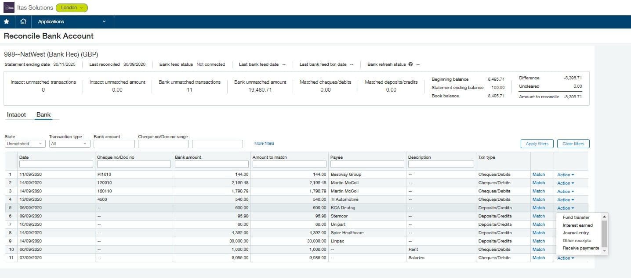Choose Journal entry from action menu
The width and height of the screenshot is (631, 278).
(576, 233)
